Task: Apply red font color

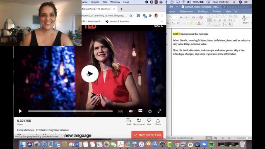Action: tap(199, 23)
